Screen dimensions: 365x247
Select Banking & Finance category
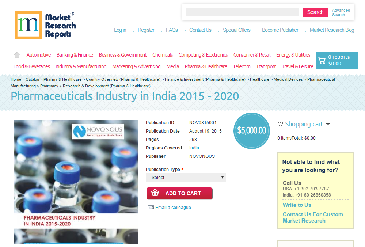click(x=75, y=55)
